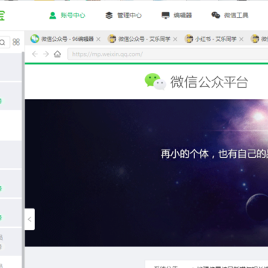This screenshot has height=268, width=268.
Task: Click the 编辑器 monitor icon
Action: tap(165, 16)
